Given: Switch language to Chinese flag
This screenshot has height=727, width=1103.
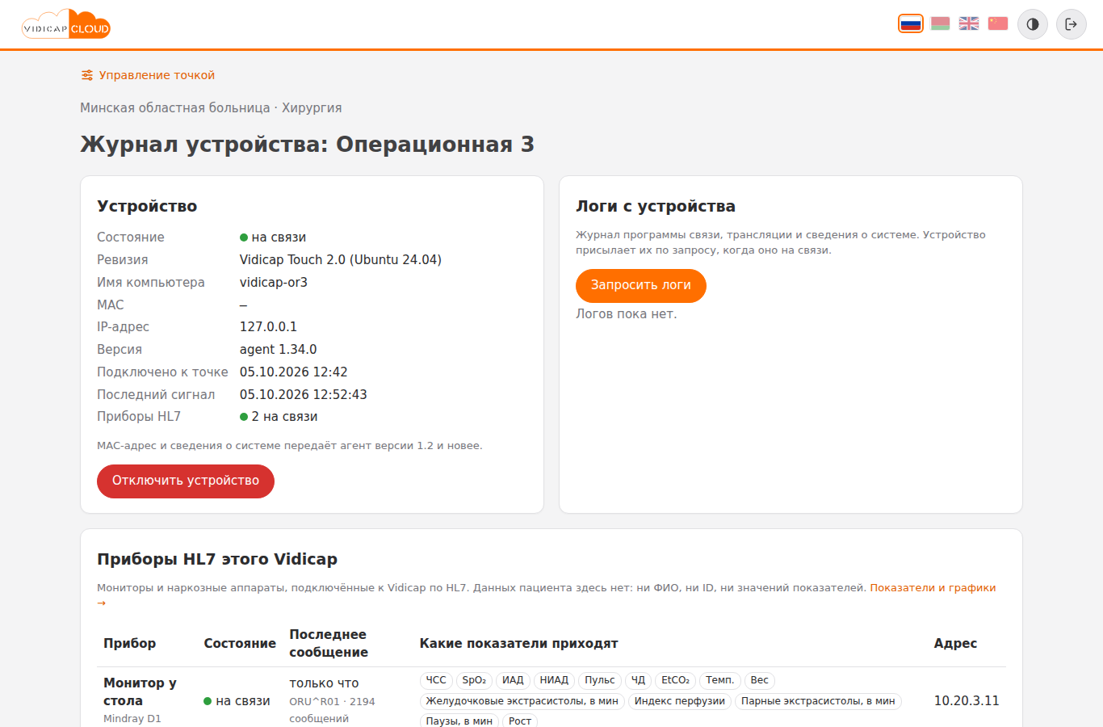Looking at the screenshot, I should point(998,23).
